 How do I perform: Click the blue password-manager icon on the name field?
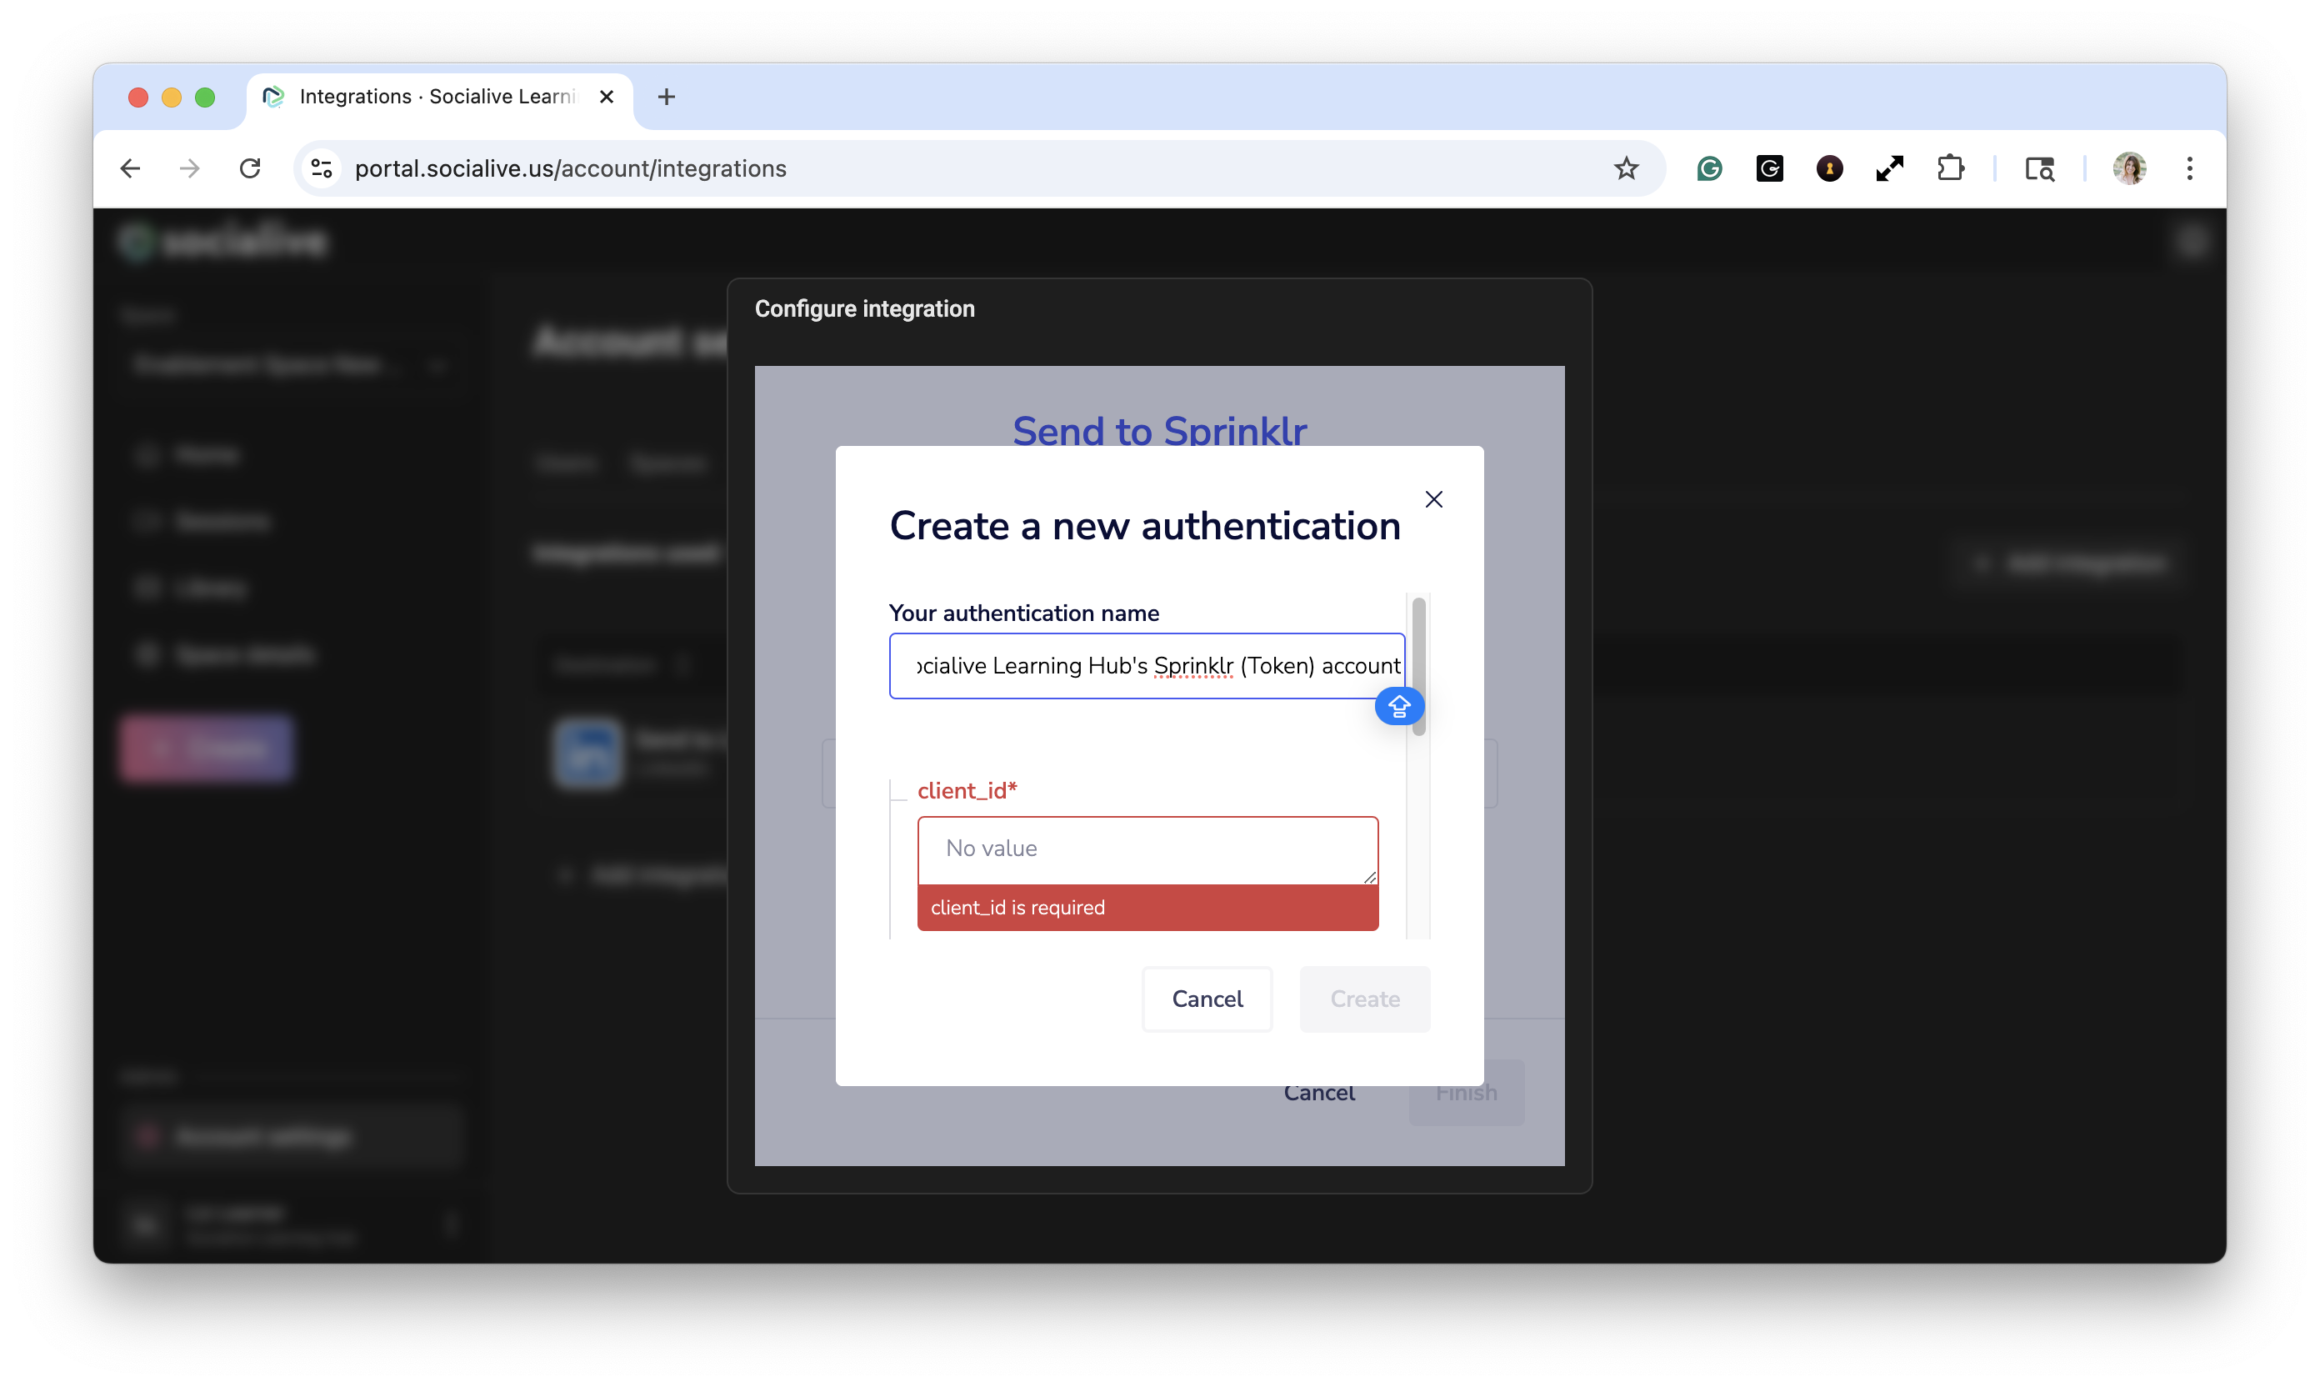[x=1398, y=706]
